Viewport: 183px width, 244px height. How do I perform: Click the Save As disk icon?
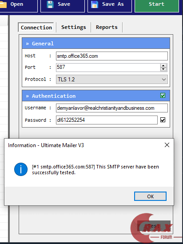pos(95,4)
